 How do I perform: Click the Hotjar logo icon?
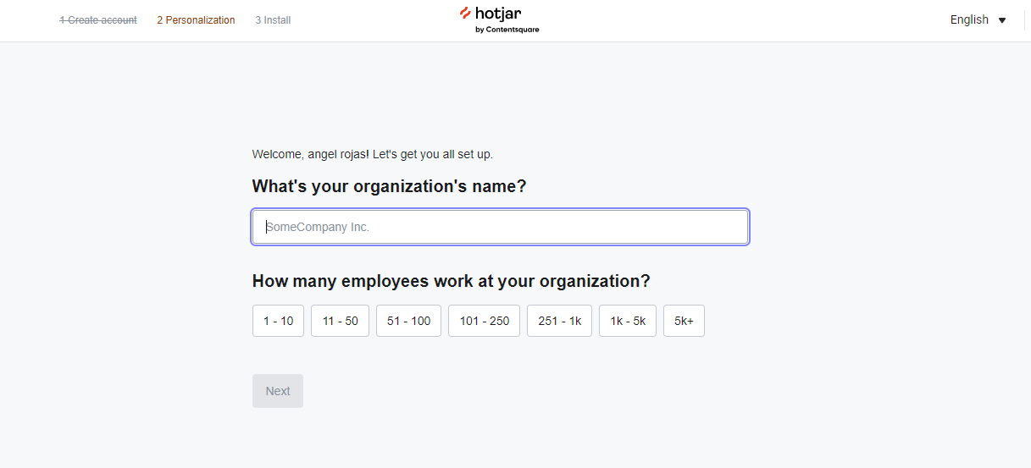(466, 13)
